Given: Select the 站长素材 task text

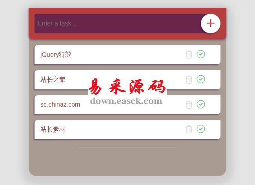Looking at the screenshot, I should 53,130.
